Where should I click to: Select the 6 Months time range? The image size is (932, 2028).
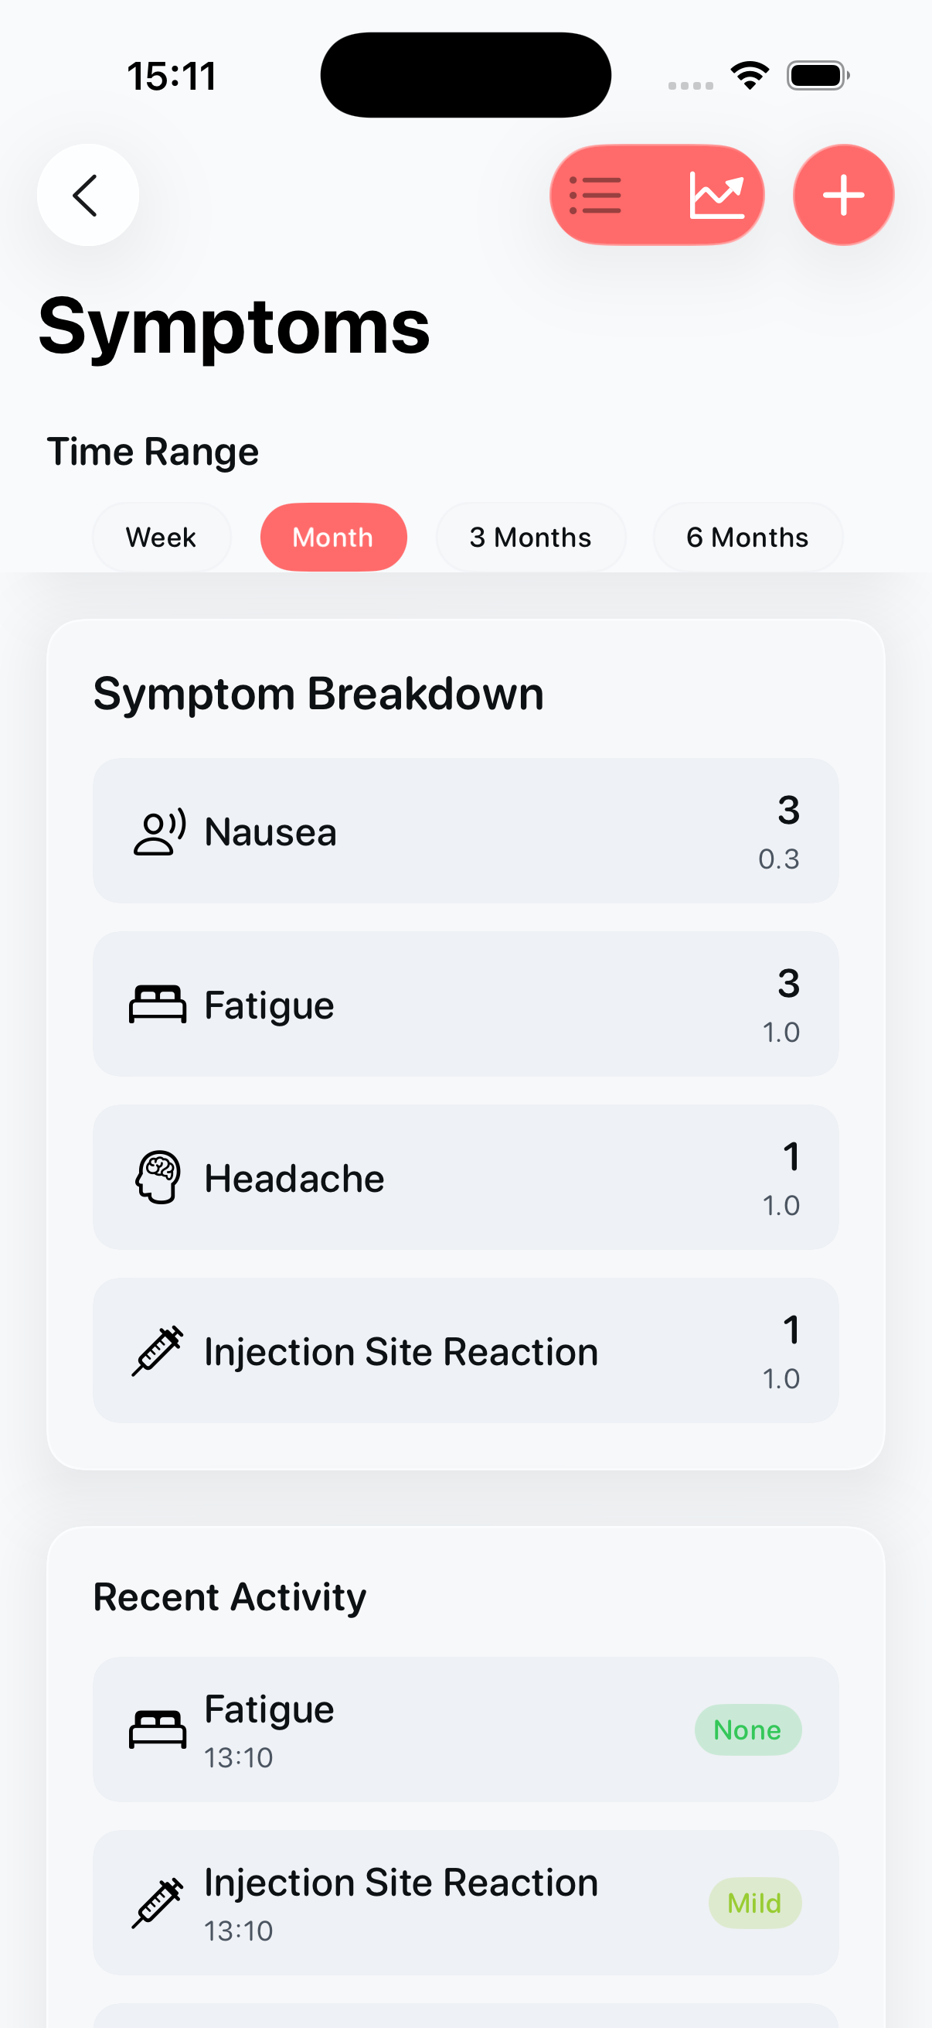[x=747, y=537]
